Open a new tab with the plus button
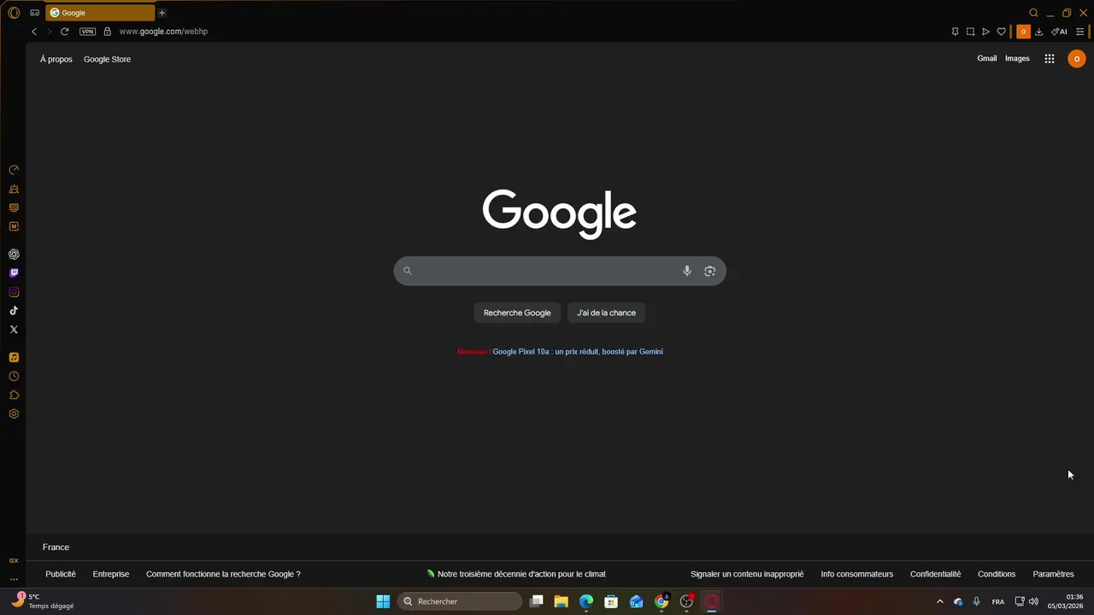The height and width of the screenshot is (615, 1094). [162, 13]
